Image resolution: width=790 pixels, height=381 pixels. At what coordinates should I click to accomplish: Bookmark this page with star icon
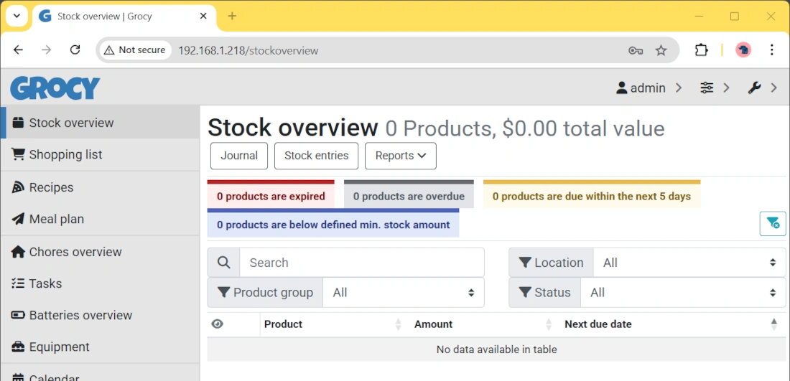(x=661, y=50)
